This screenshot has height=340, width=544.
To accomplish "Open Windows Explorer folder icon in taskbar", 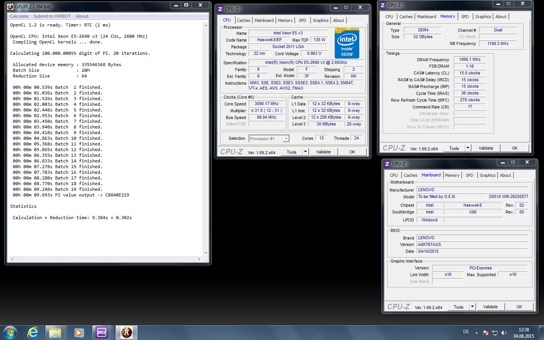I will [55, 332].
